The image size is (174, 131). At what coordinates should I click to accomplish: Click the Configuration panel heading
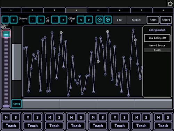coord(157,30)
